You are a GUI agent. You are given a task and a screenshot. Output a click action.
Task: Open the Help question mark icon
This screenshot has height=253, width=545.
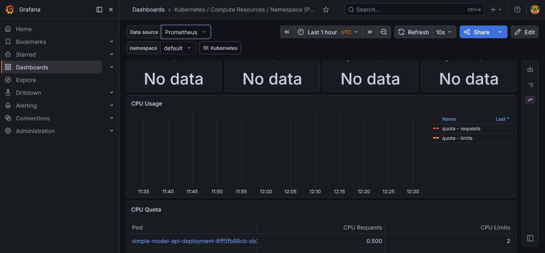pyautogui.click(x=517, y=10)
